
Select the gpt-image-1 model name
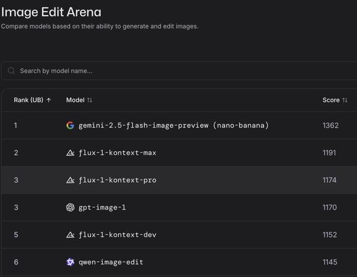point(102,208)
